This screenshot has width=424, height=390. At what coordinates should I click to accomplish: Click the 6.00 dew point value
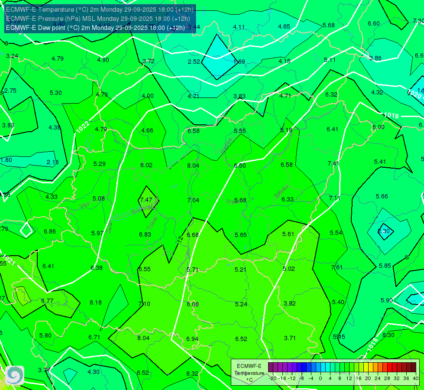tap(378, 127)
